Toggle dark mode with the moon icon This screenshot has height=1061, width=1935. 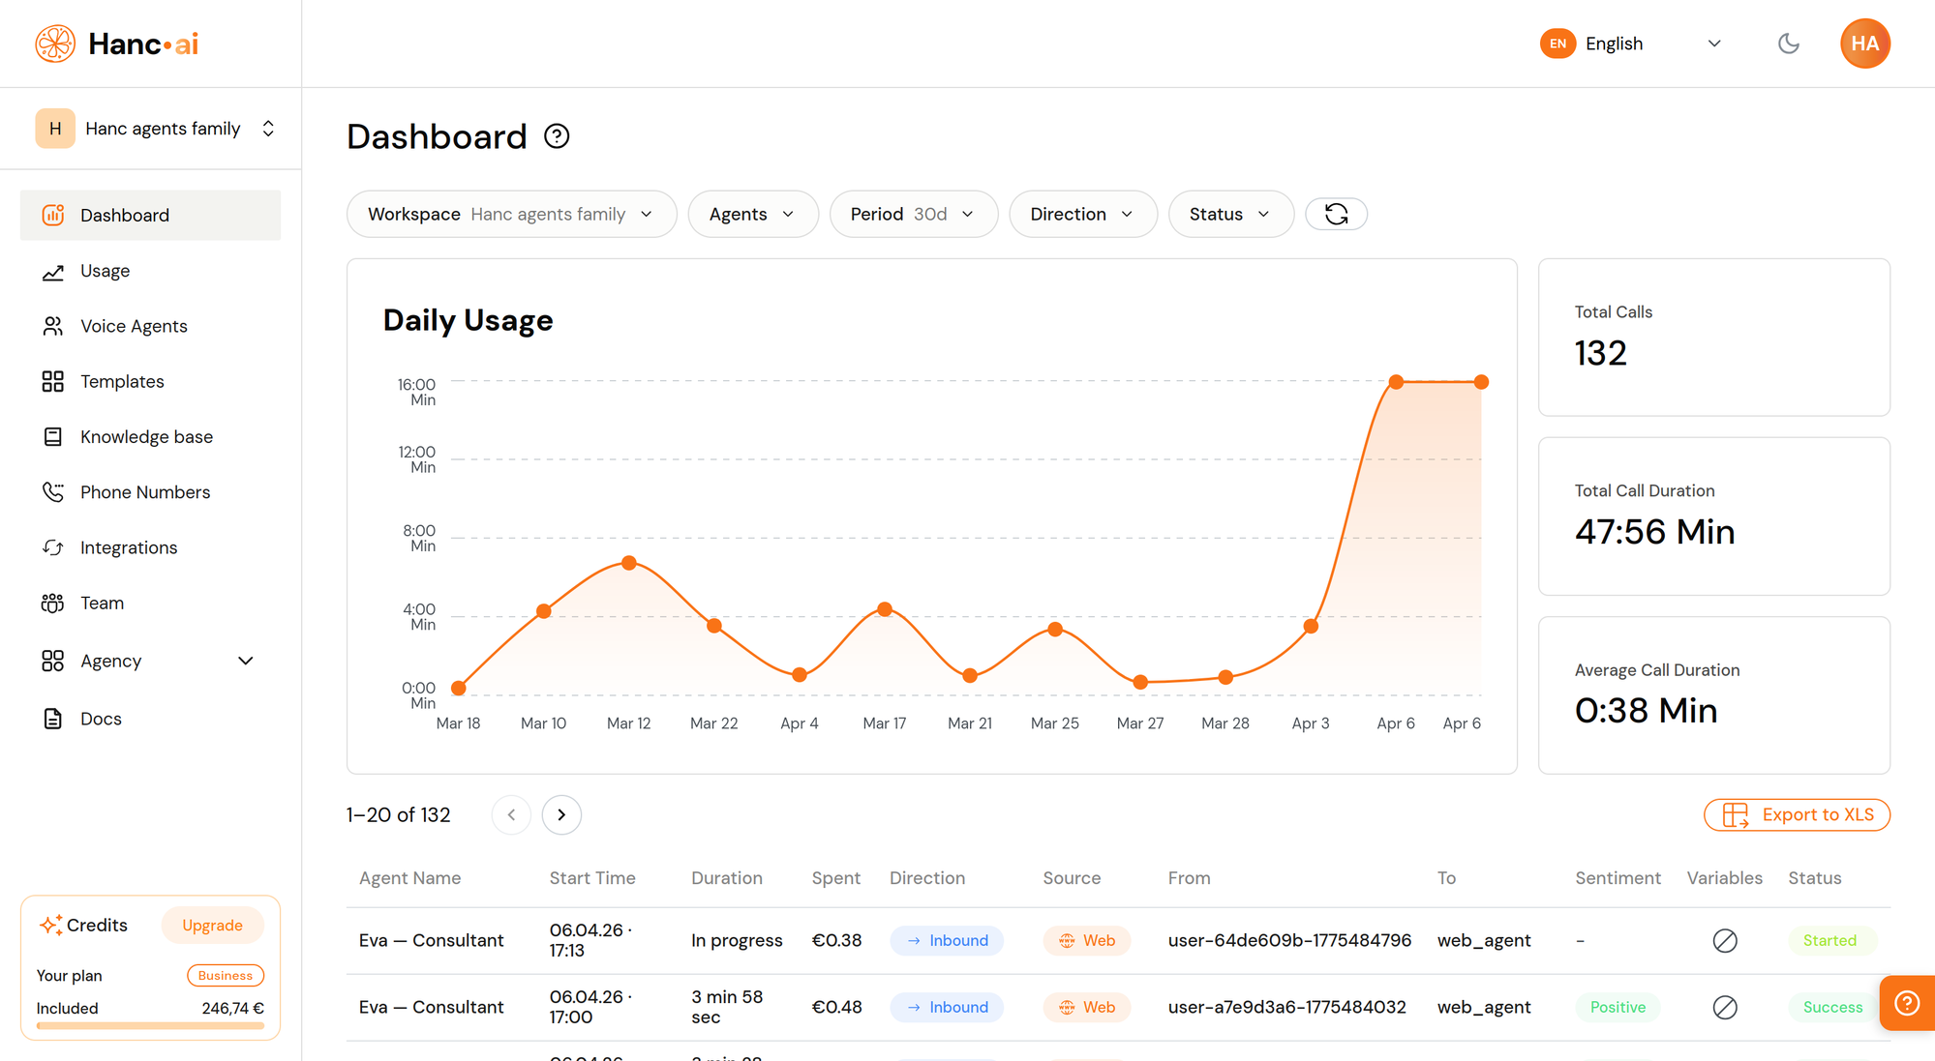click(1788, 43)
